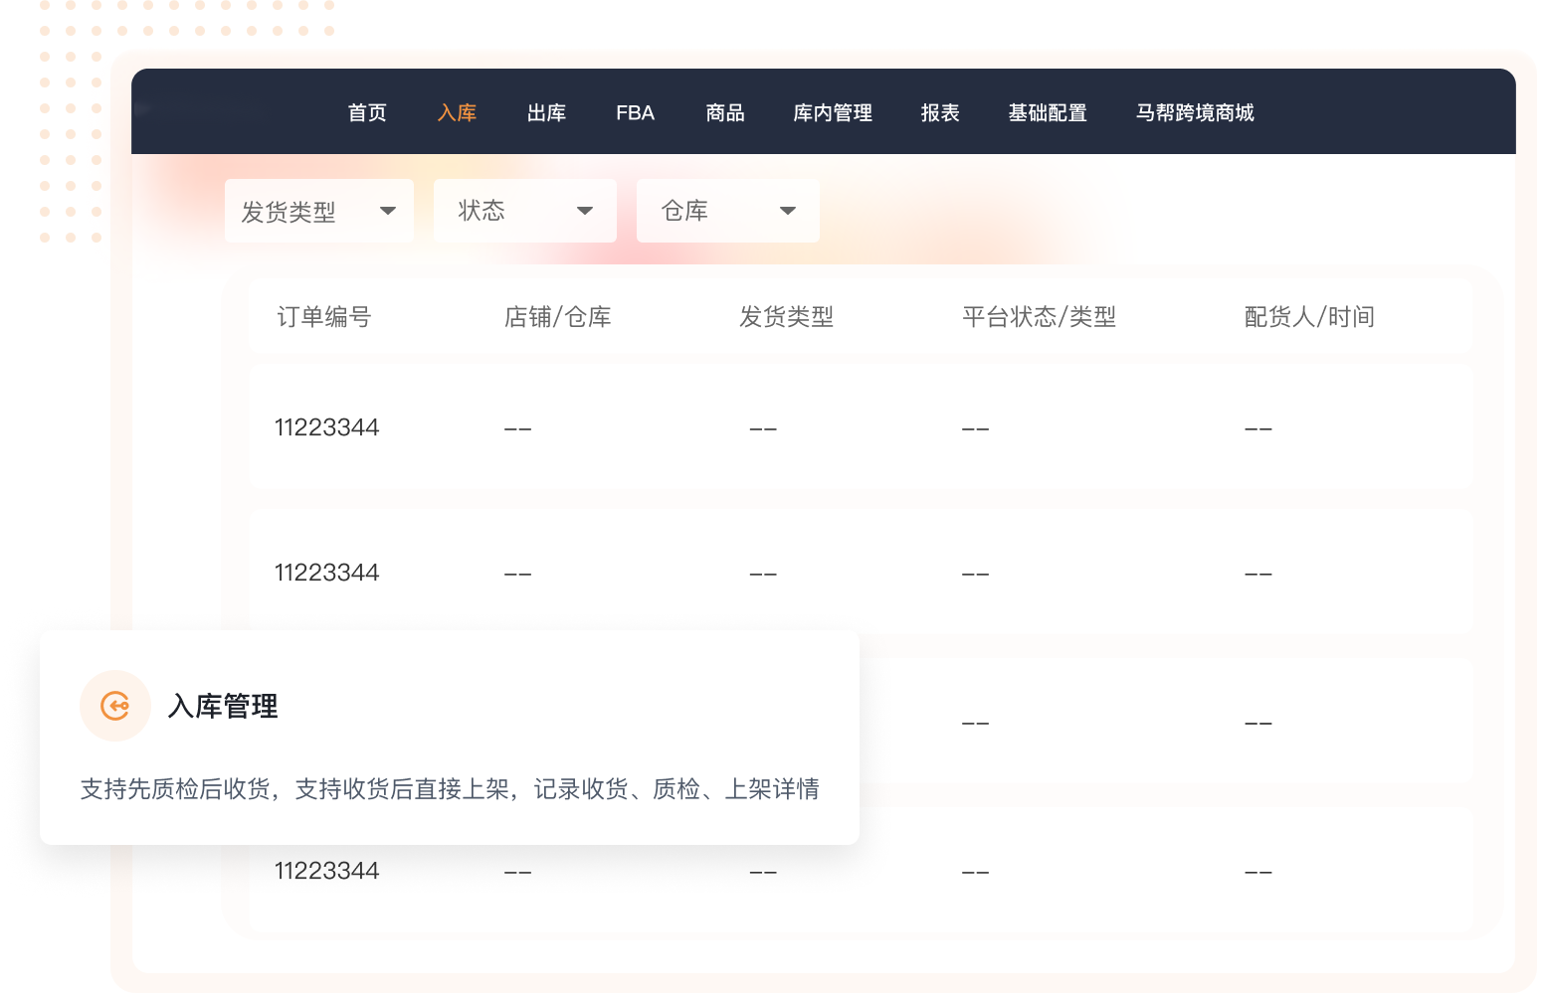Click the 平台状态/类型 column header
This screenshot has width=1543, height=999.
tap(1039, 317)
